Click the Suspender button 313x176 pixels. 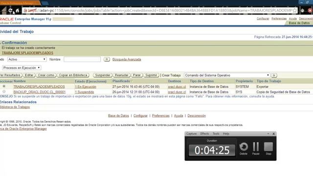coord(103,75)
